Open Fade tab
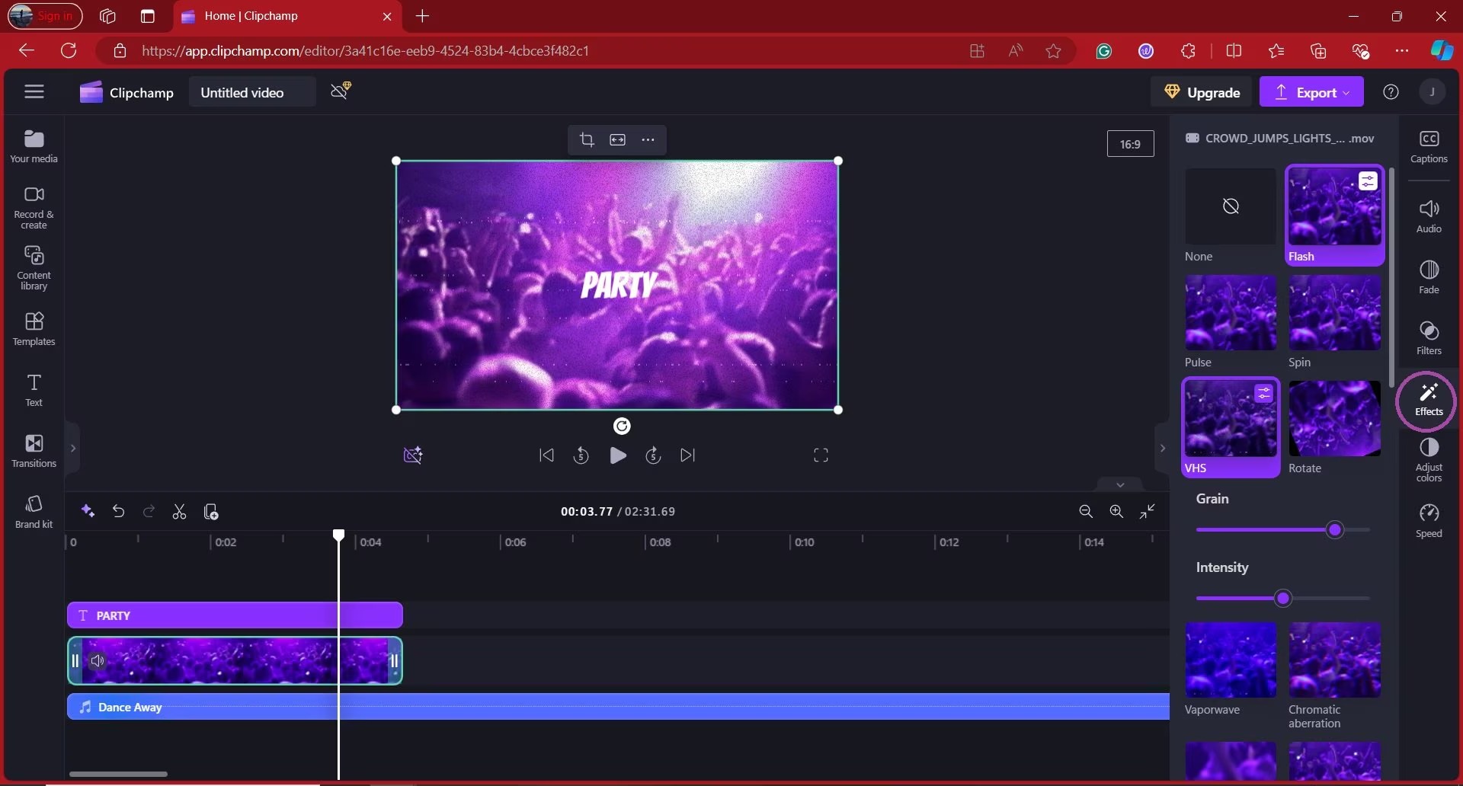Image resolution: width=1463 pixels, height=786 pixels. [x=1429, y=277]
